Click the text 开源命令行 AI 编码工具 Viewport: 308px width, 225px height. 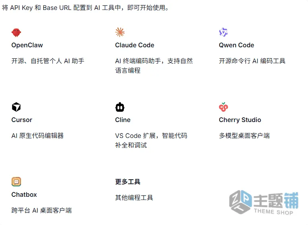[x=252, y=61]
